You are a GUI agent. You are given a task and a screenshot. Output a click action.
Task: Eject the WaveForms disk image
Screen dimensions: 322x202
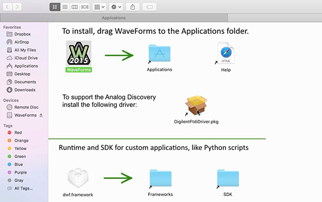41,115
